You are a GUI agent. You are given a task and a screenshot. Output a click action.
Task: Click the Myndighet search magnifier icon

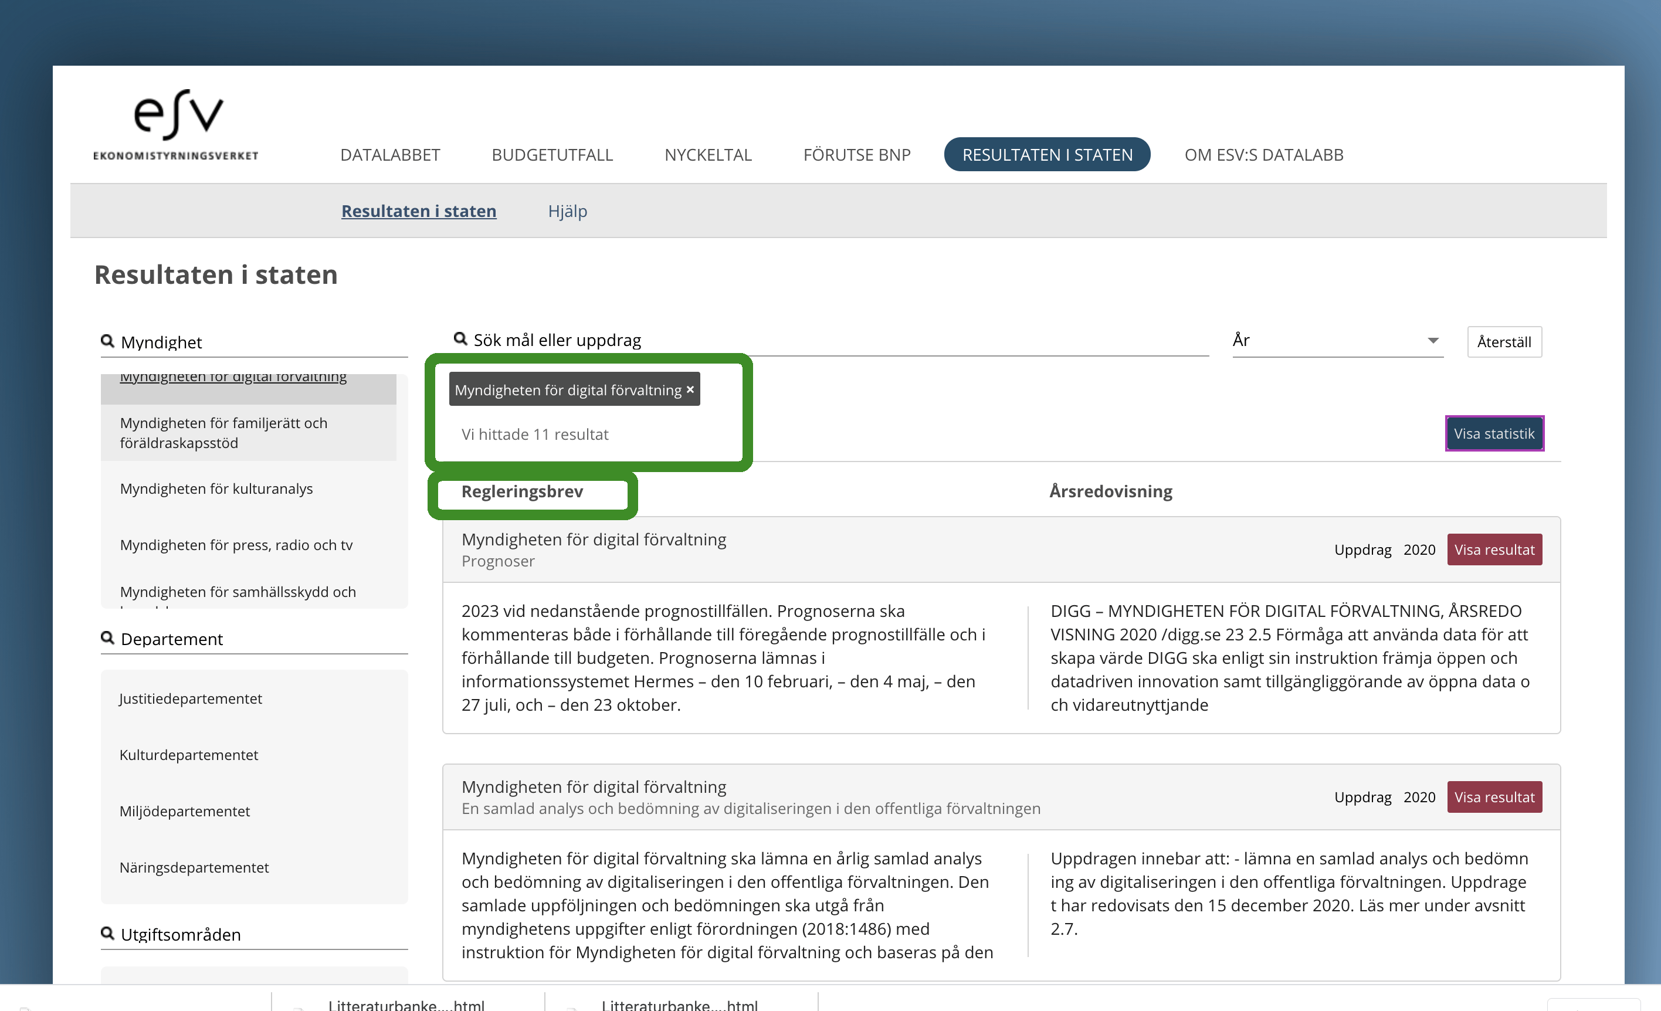(x=107, y=341)
